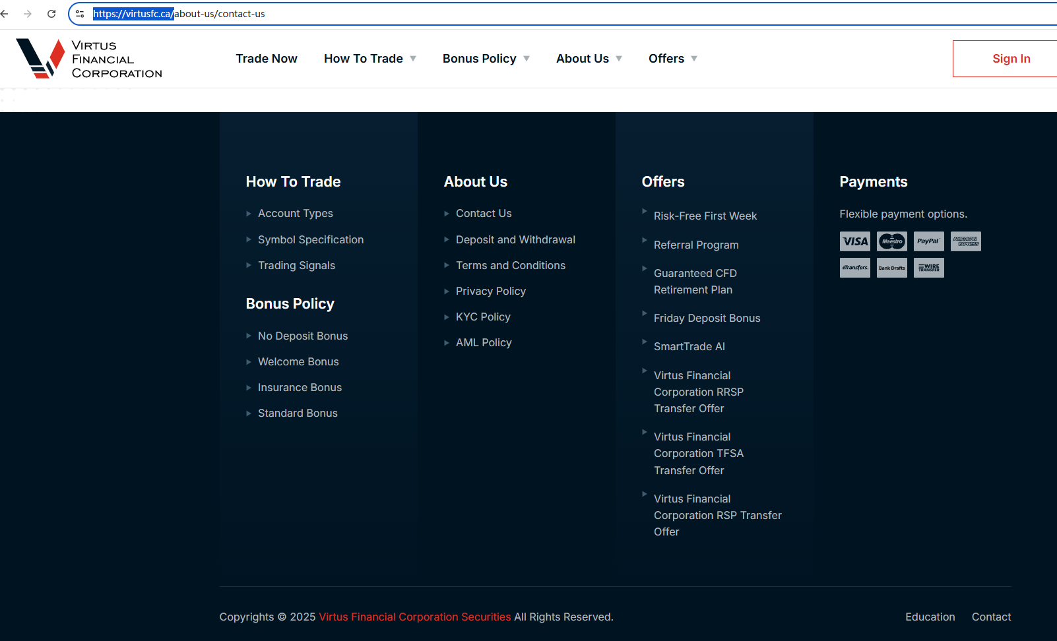The height and width of the screenshot is (641, 1057).
Task: Expand the How To Trade dropdown arrow
Action: pos(413,59)
